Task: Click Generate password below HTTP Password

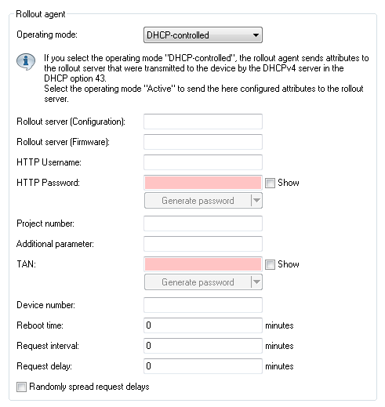Action: (x=198, y=201)
